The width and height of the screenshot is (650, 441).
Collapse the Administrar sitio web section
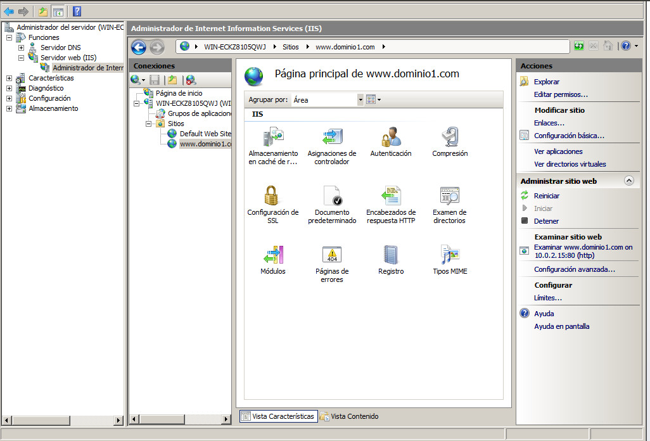[628, 181]
